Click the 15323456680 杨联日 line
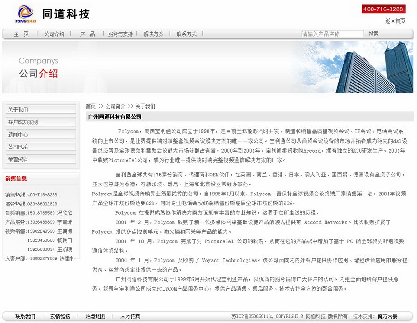 (50, 240)
